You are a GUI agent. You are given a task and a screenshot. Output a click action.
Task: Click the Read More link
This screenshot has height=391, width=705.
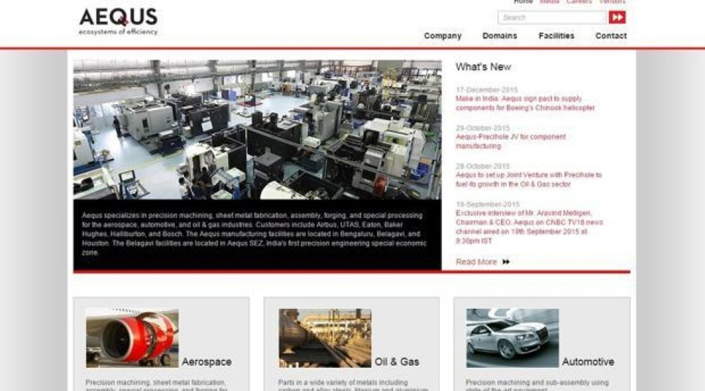pos(476,262)
